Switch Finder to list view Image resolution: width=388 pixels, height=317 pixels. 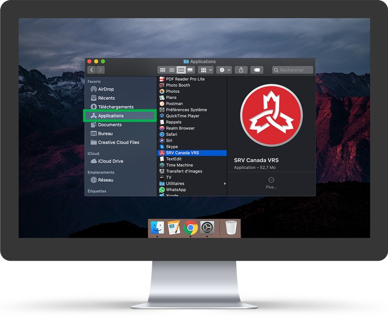(172, 70)
